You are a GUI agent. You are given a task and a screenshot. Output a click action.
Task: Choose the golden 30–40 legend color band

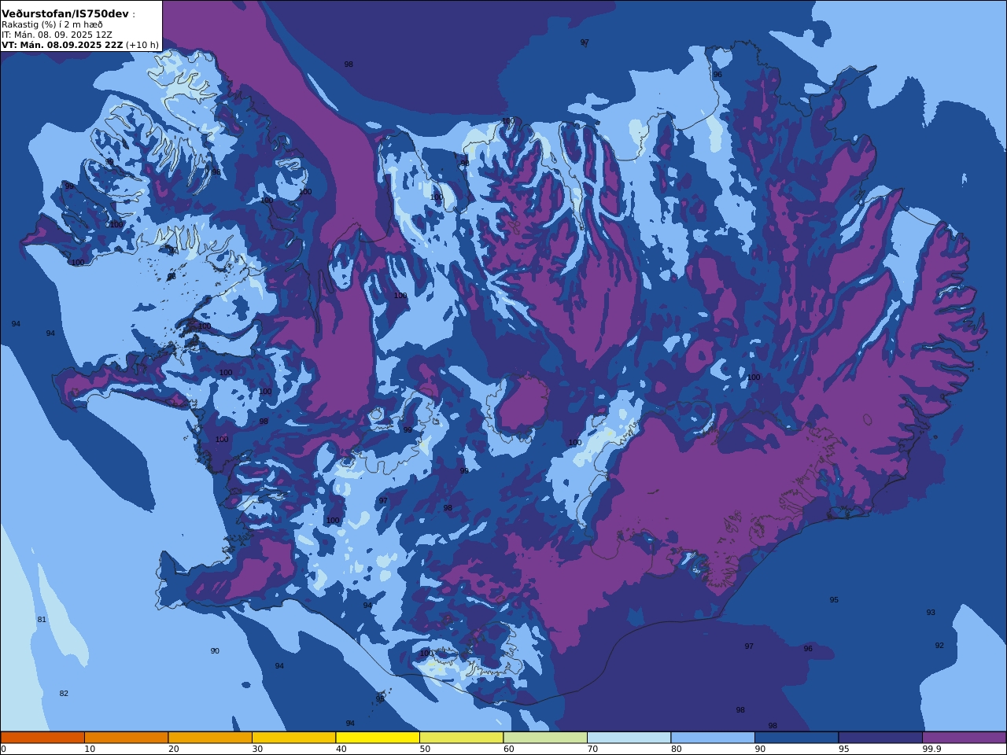pyautogui.click(x=293, y=738)
